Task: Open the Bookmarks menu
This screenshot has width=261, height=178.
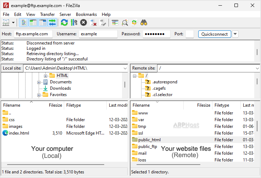Action: click(x=86, y=14)
